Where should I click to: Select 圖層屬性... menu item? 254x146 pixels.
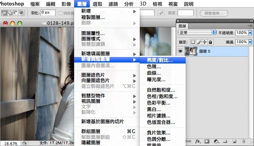pos(107,33)
